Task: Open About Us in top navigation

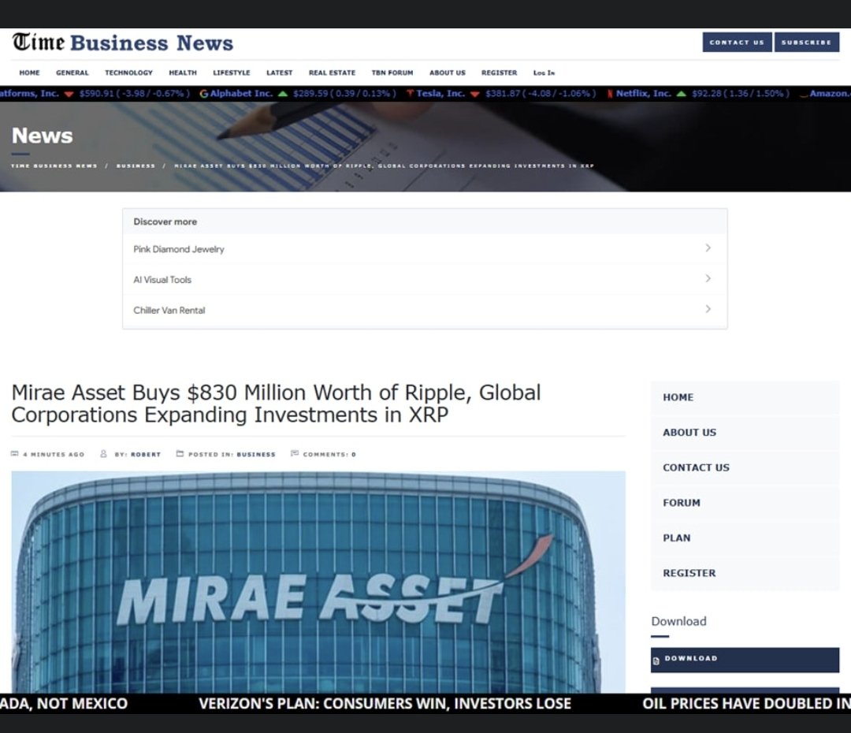Action: [448, 73]
